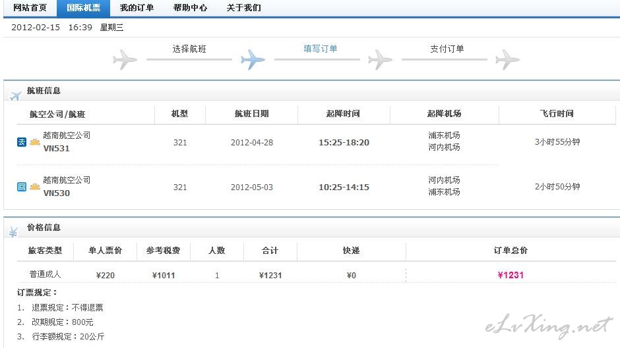Click change rule 改期规定：800元
The image size is (620, 348).
click(x=63, y=322)
